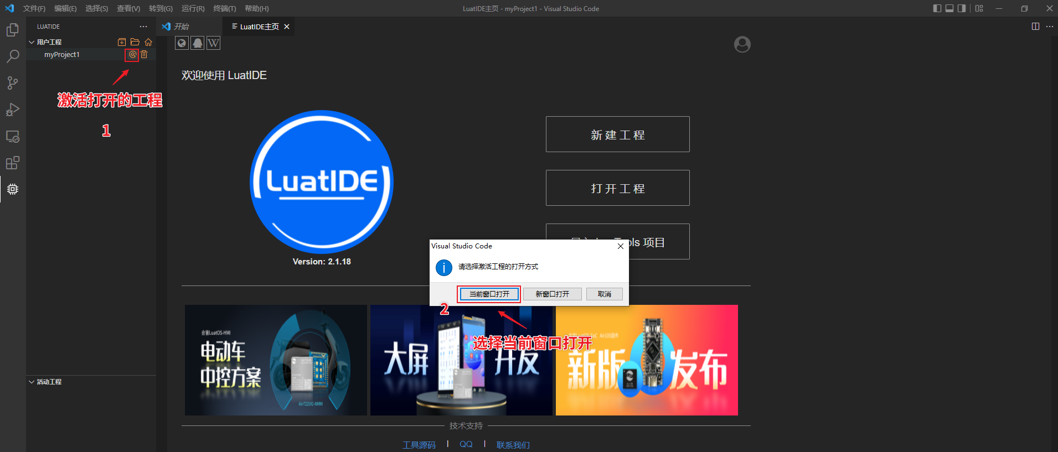Click the W wiki icon

click(x=213, y=43)
